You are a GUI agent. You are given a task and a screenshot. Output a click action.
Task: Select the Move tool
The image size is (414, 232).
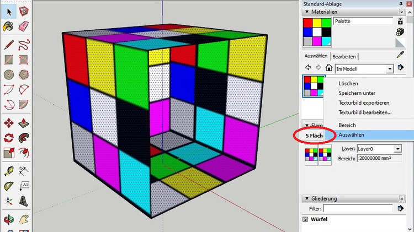[9, 123]
